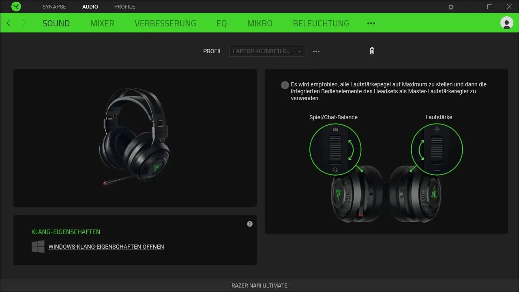Click the Windows logo icon
This screenshot has width=519, height=292.
(38, 247)
